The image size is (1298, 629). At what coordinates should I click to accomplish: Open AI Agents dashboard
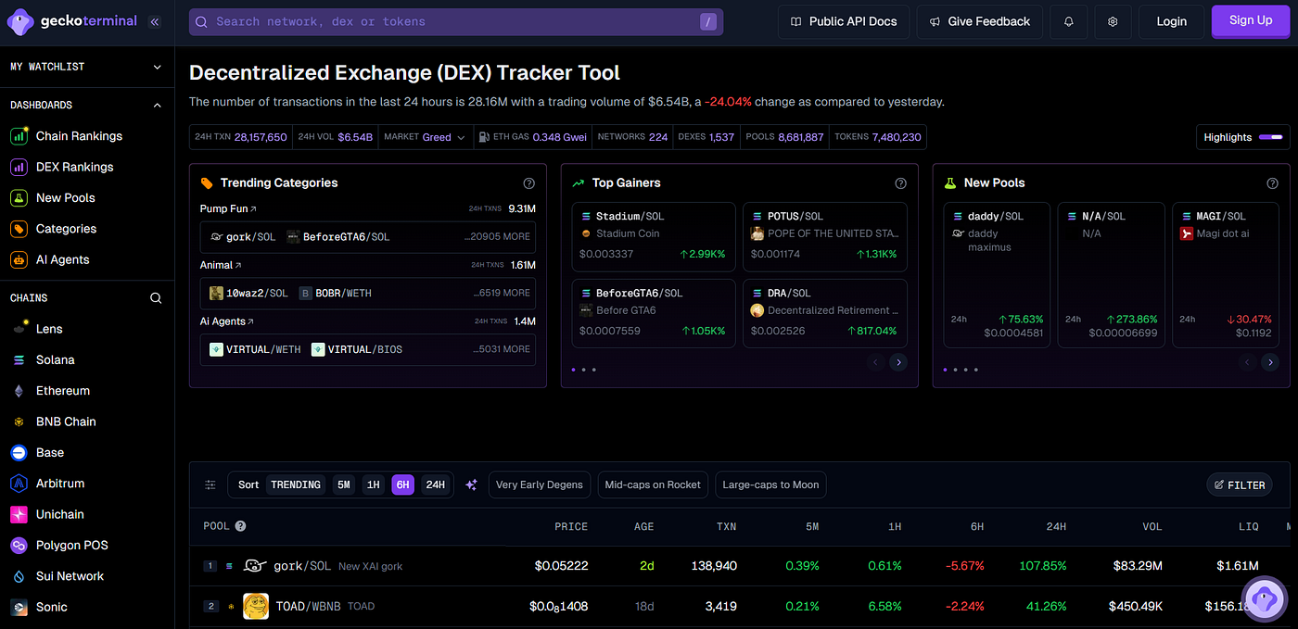[x=62, y=259]
